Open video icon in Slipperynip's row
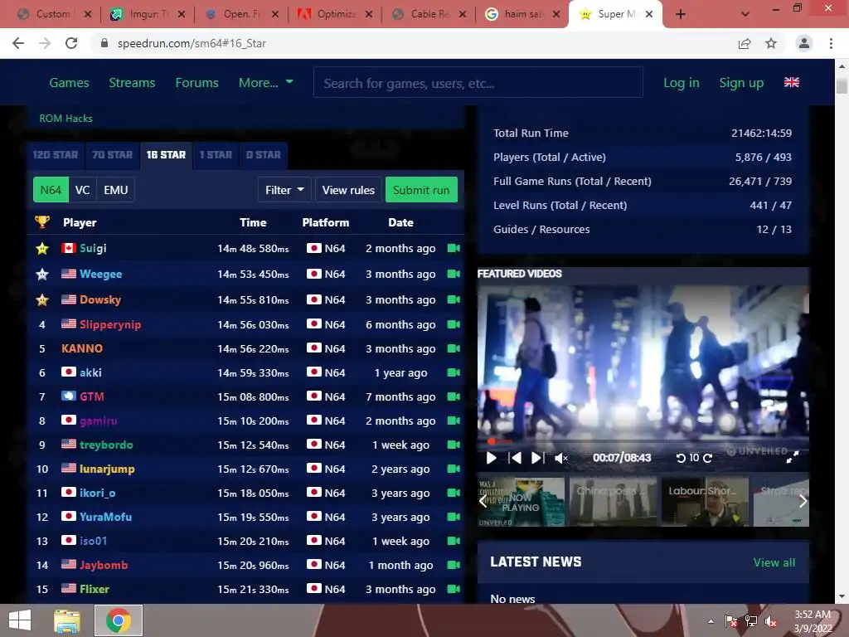The width and height of the screenshot is (849, 637). (454, 324)
